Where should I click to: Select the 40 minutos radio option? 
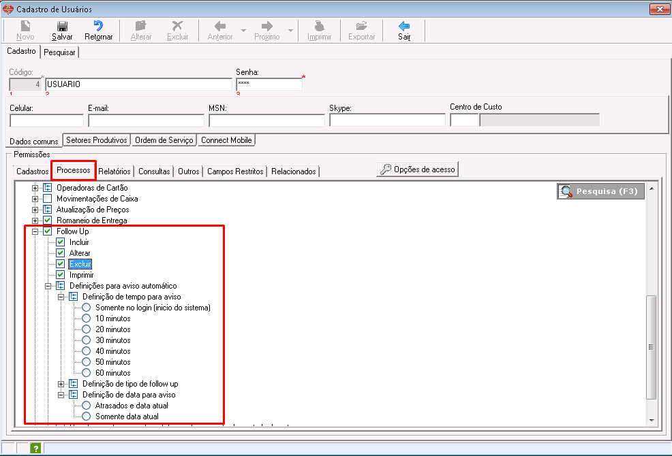click(x=86, y=351)
